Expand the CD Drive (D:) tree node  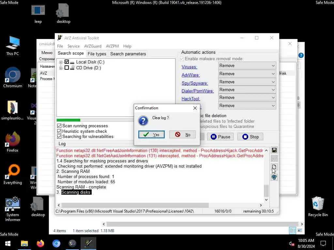61,68
